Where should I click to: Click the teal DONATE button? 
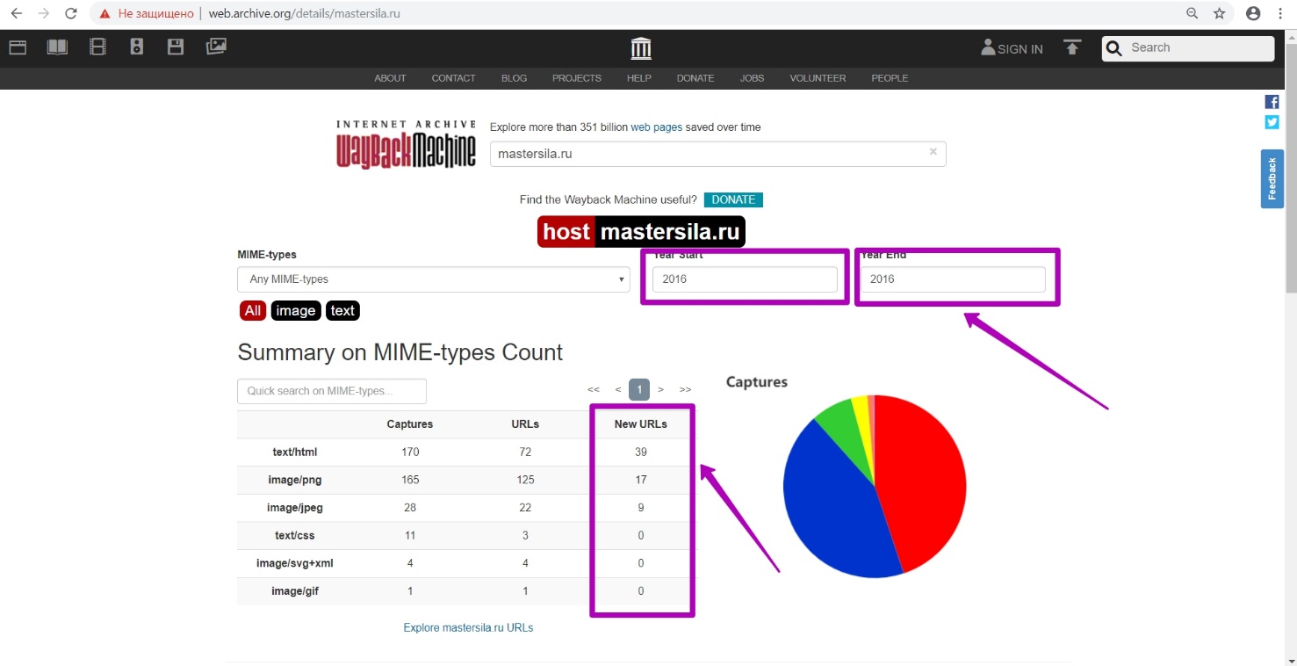tap(733, 199)
